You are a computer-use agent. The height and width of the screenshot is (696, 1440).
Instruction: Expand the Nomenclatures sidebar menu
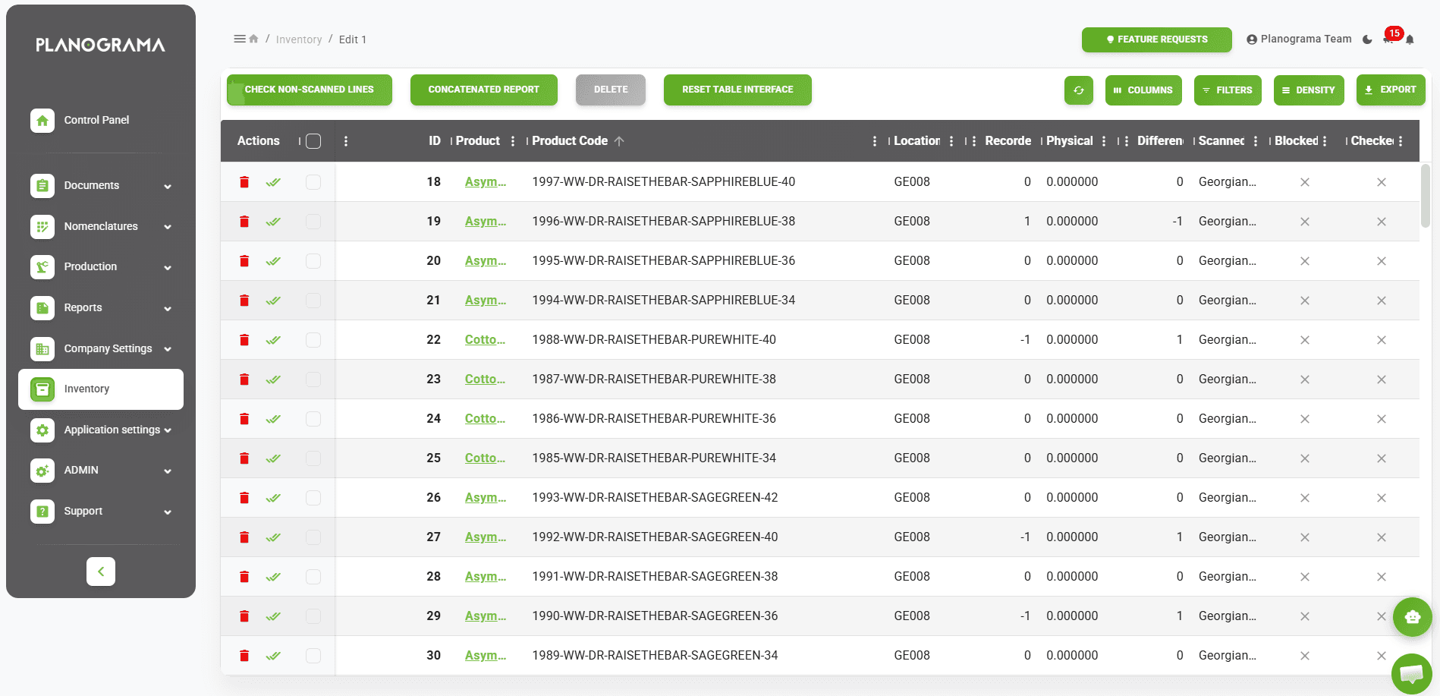point(101,226)
